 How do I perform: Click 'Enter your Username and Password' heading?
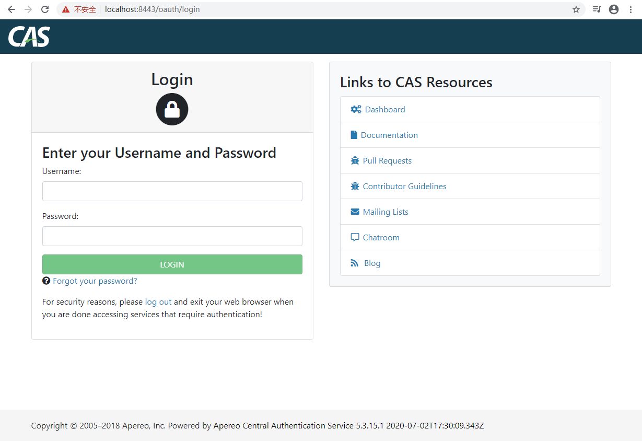pos(159,153)
